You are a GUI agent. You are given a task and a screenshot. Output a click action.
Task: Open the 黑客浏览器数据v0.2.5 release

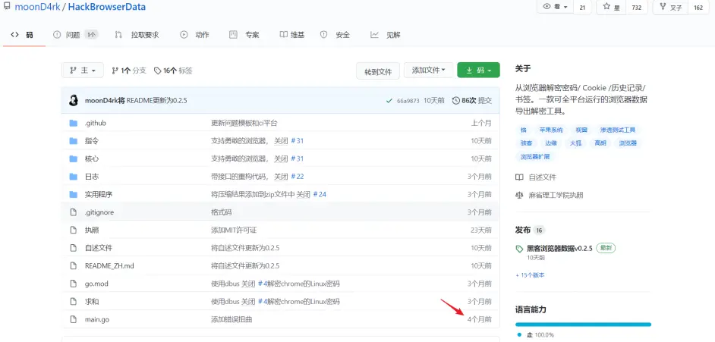(559, 248)
